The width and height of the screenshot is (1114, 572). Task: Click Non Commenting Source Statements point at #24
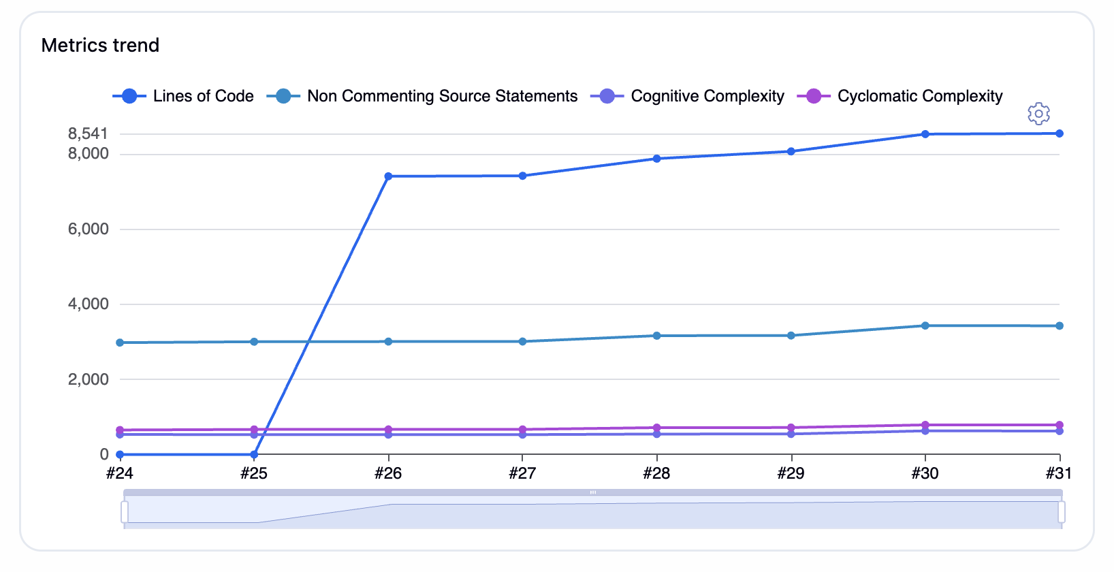[120, 343]
